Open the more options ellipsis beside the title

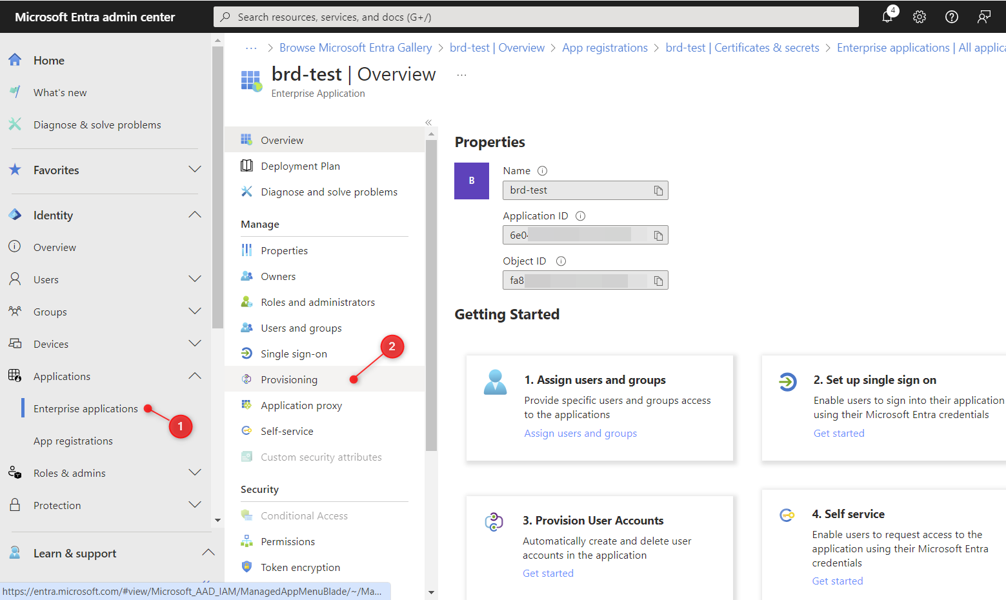tap(461, 75)
